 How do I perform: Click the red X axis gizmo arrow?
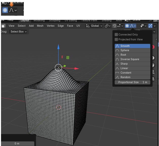(76, 68)
